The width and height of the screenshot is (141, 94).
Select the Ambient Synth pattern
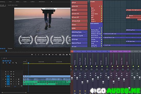(79, 36)
